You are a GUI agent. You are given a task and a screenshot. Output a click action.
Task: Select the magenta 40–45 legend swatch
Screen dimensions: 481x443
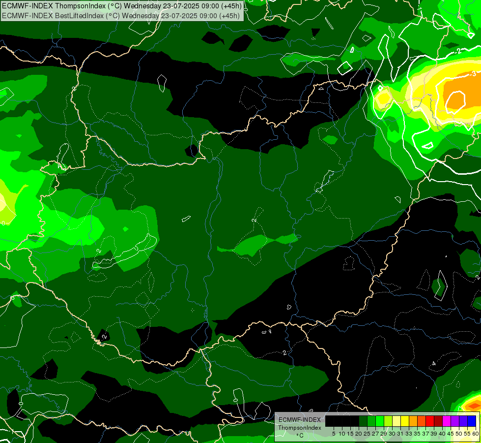pos(447,421)
